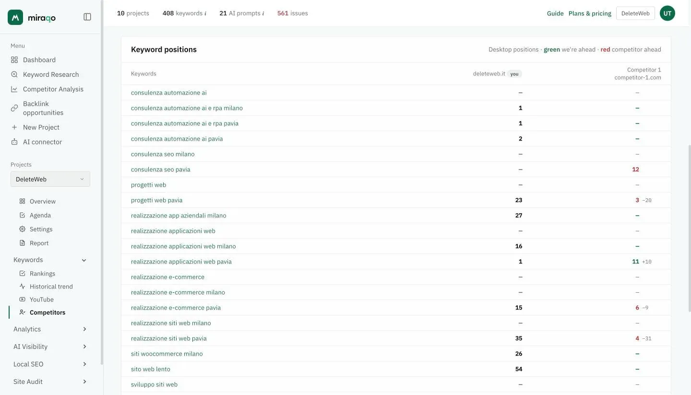Open the DeleteWeb project dropdown

tap(50, 179)
